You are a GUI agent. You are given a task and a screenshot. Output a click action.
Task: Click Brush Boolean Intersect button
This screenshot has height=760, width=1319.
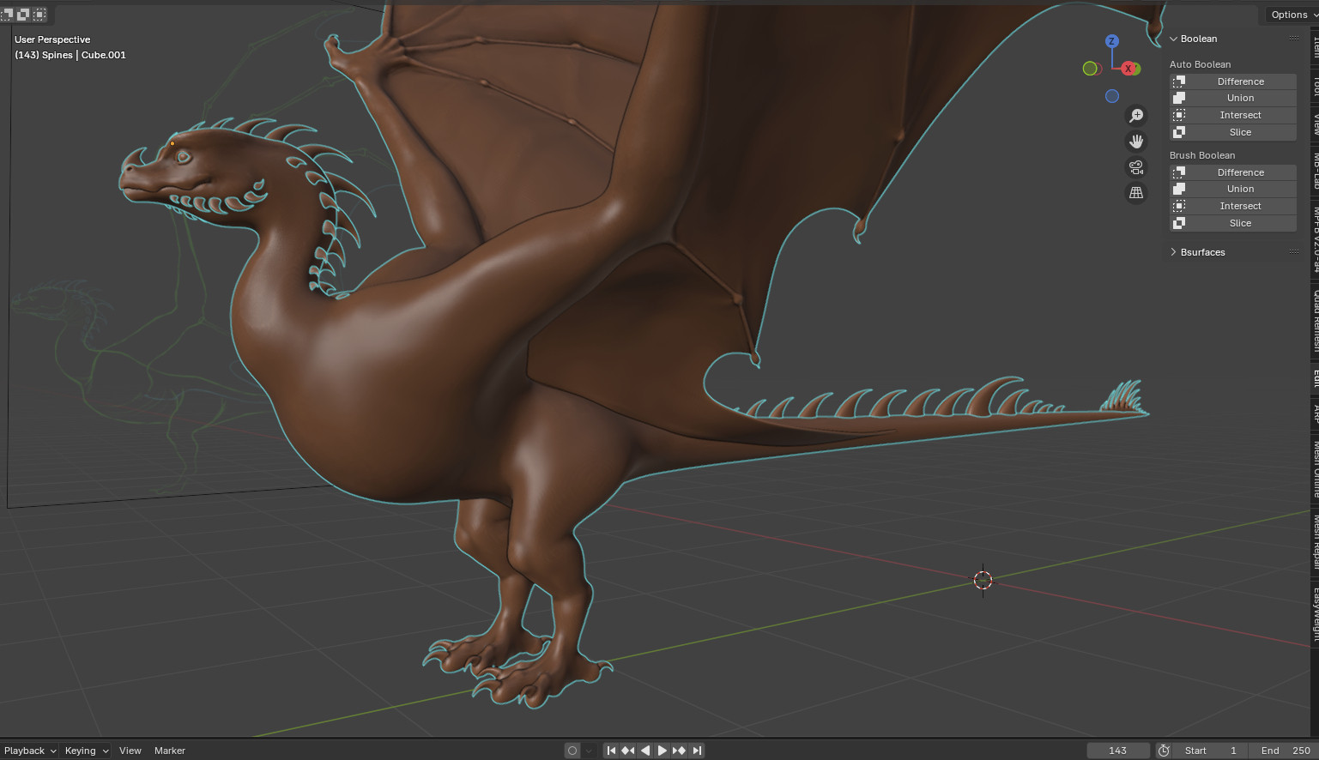(1233, 206)
